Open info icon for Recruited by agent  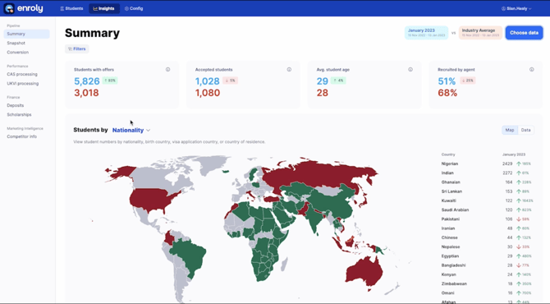point(532,70)
